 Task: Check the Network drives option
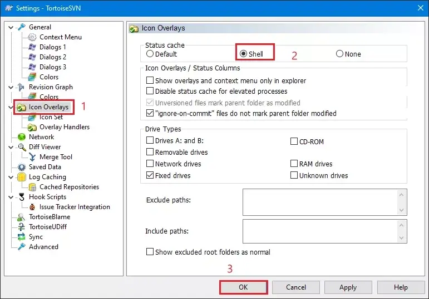(150, 164)
